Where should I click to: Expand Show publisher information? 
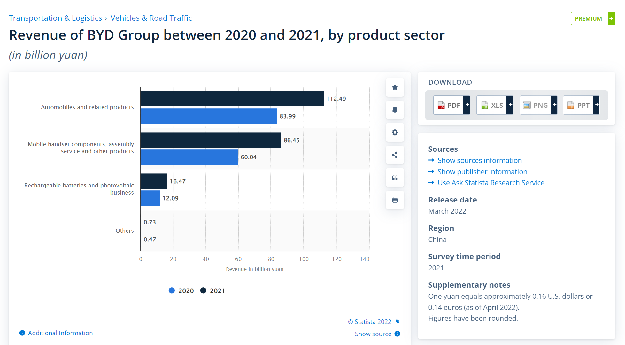pyautogui.click(x=482, y=172)
